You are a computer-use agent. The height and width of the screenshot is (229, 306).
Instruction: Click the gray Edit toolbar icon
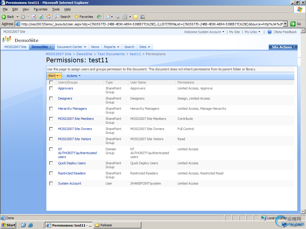click(125, 17)
